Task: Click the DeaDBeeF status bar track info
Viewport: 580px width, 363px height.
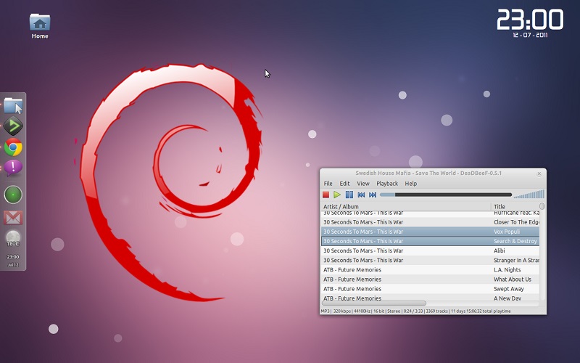Action: [x=415, y=311]
